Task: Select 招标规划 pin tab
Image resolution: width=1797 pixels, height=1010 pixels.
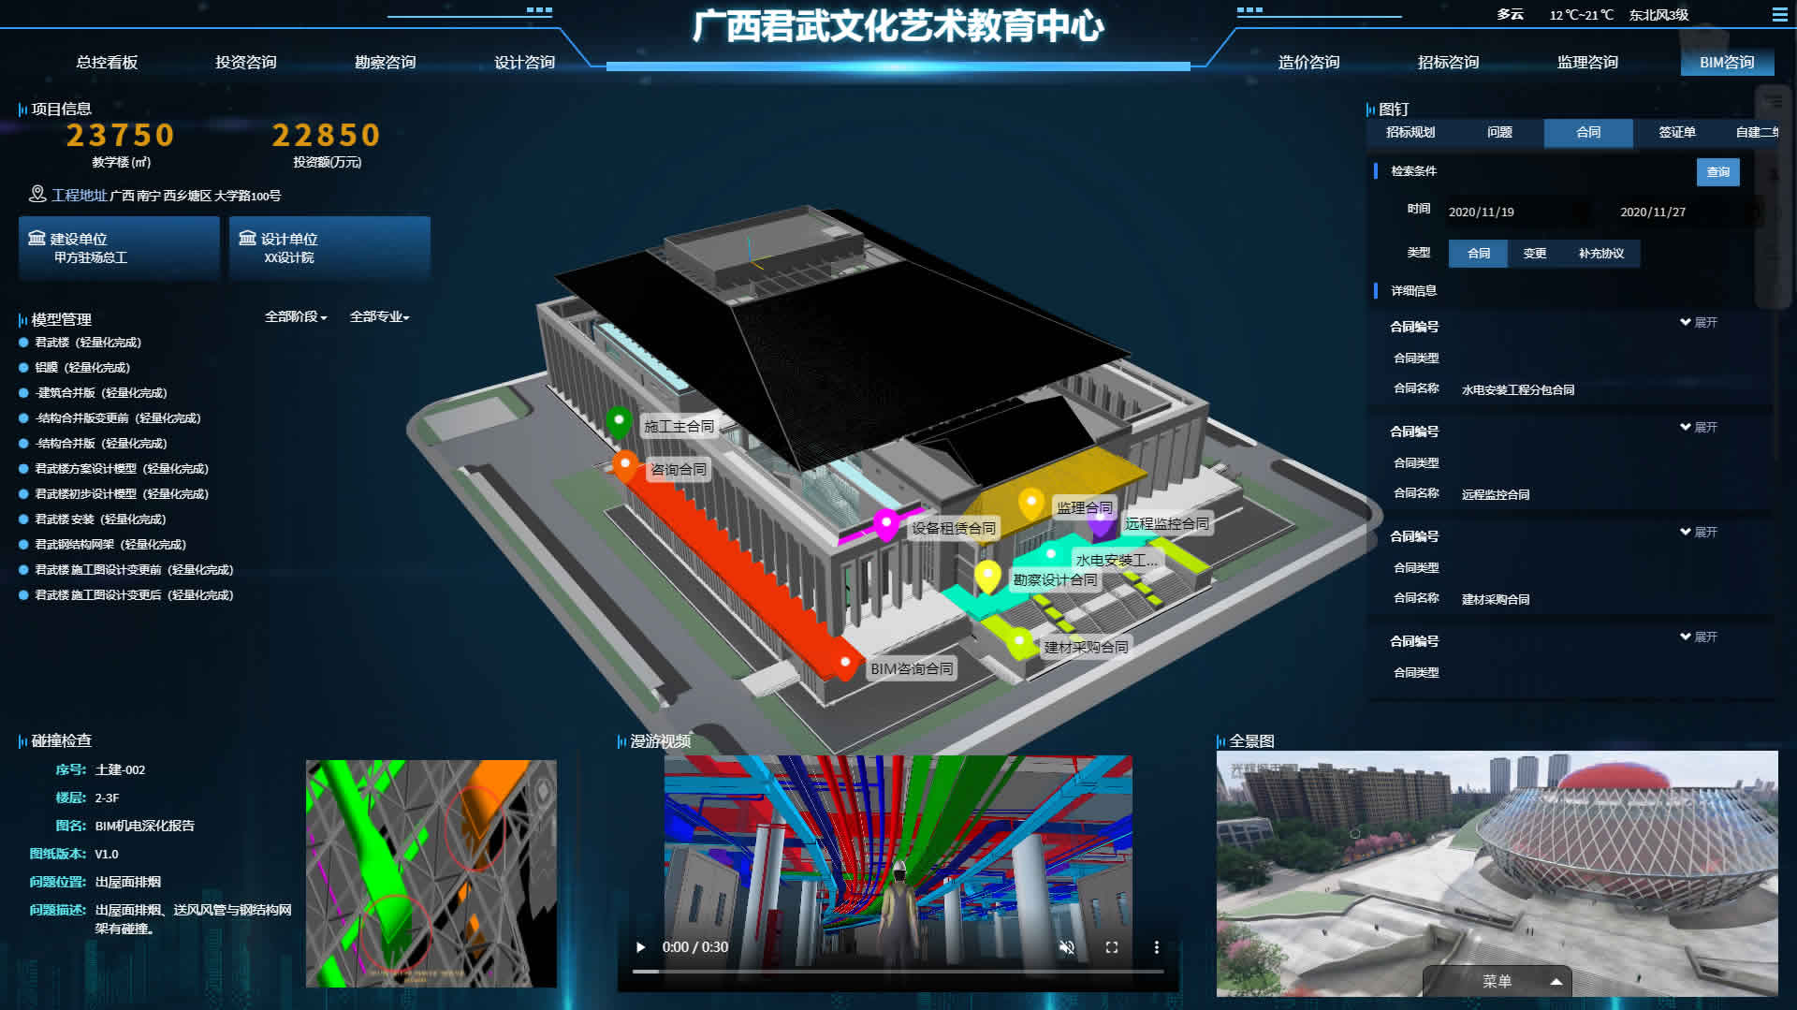Action: (1410, 132)
